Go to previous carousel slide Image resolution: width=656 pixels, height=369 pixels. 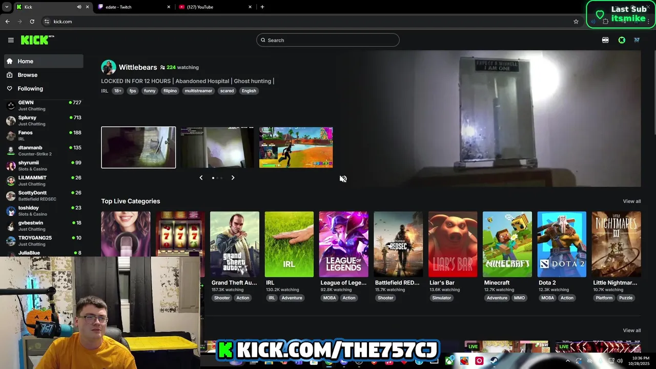pyautogui.click(x=201, y=178)
